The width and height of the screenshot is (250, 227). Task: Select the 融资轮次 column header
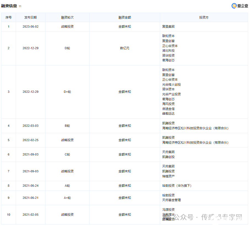(67, 17)
